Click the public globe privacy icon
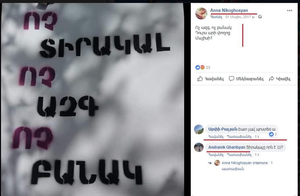The image size is (300, 196). 260,17
